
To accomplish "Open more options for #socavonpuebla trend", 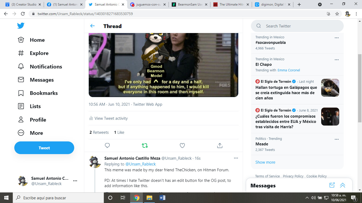I will click(337, 38).
